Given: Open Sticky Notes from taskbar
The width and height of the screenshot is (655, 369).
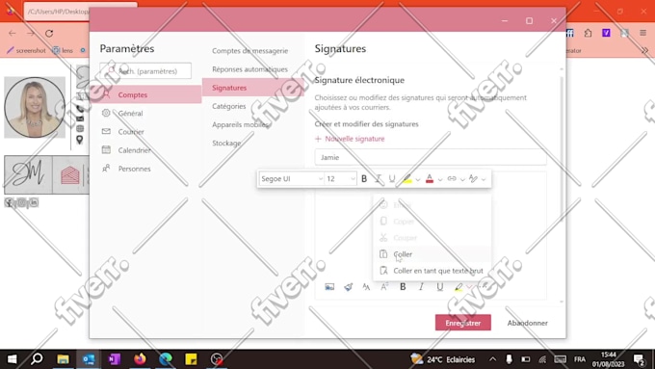Looking at the screenshot, I should (x=191, y=359).
